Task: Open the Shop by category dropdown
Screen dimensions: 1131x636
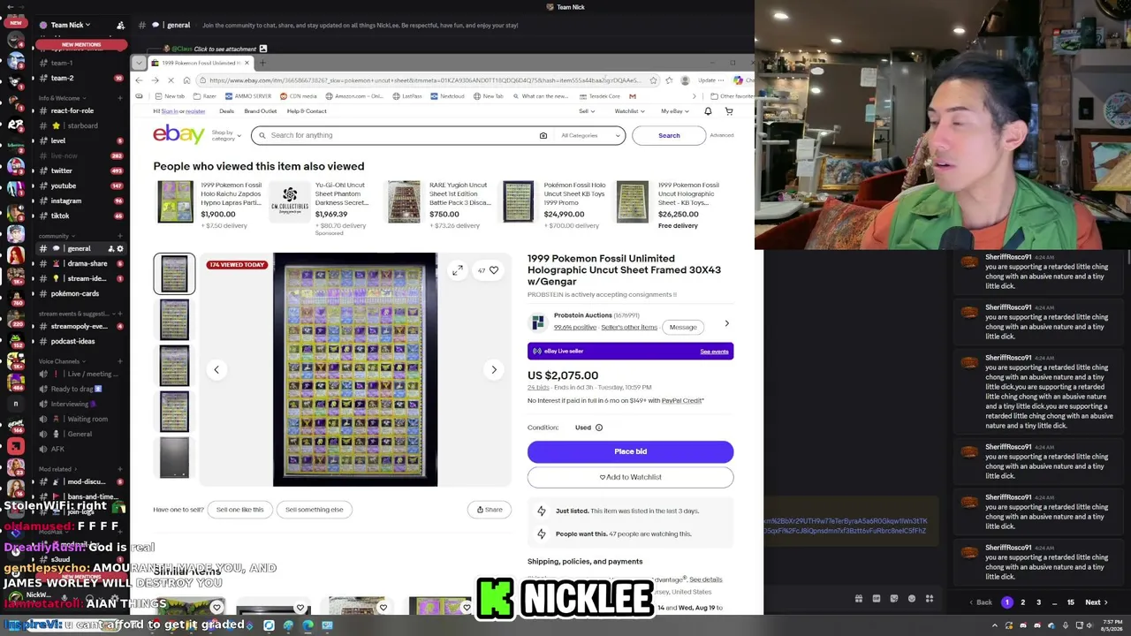Action: (225, 135)
